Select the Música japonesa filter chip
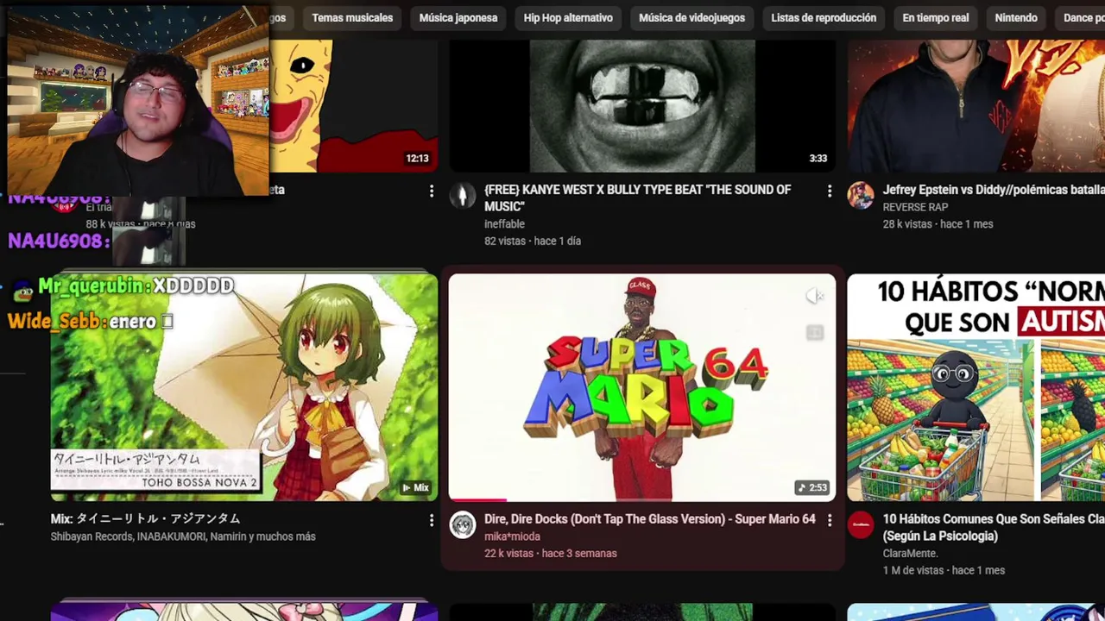Screen dimensions: 1105x621 458,17
